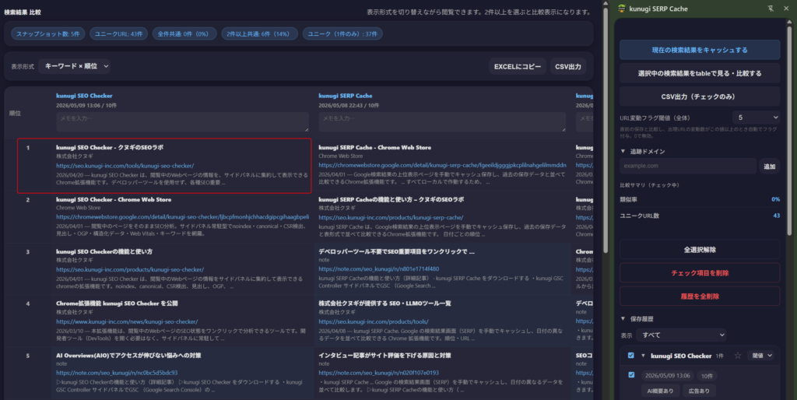Screen dimensions: 797x400
Task: Click 全選択解除 button
Action: click(700, 250)
